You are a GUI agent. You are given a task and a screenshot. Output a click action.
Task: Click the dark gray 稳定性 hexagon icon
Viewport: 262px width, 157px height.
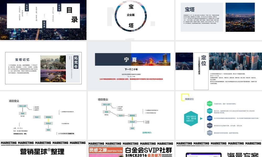pos(210,125)
